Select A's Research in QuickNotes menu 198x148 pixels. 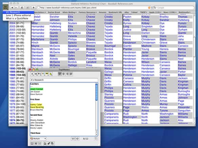[x=18, y=12]
